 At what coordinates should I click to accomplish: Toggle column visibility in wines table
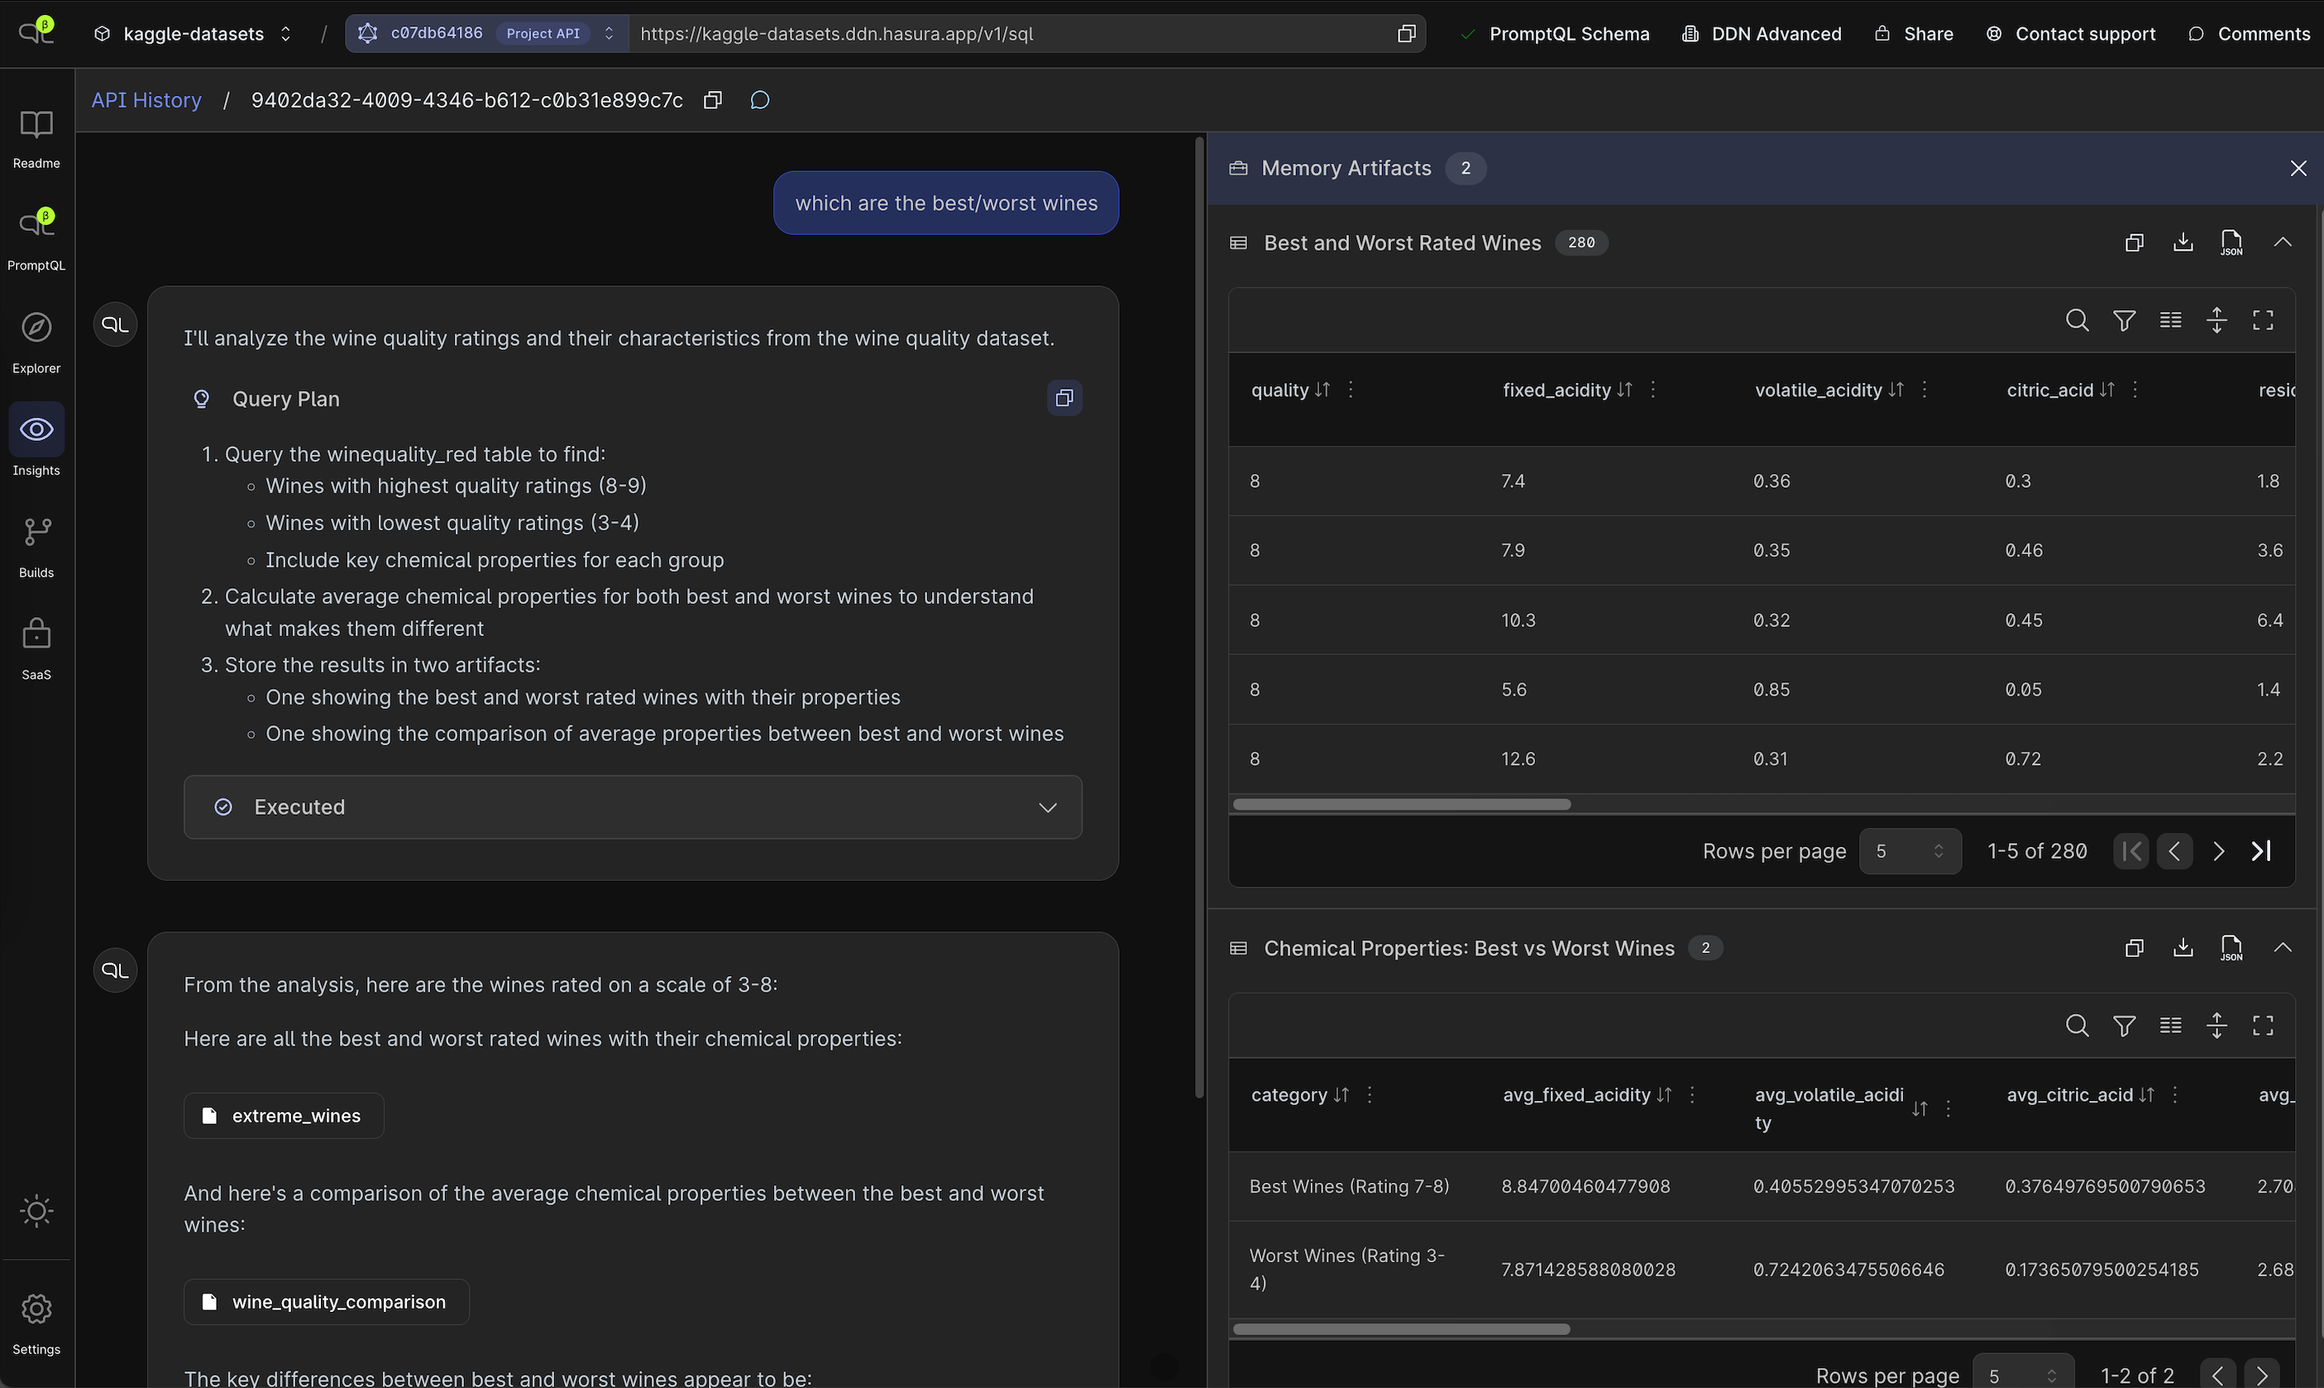(x=2169, y=319)
